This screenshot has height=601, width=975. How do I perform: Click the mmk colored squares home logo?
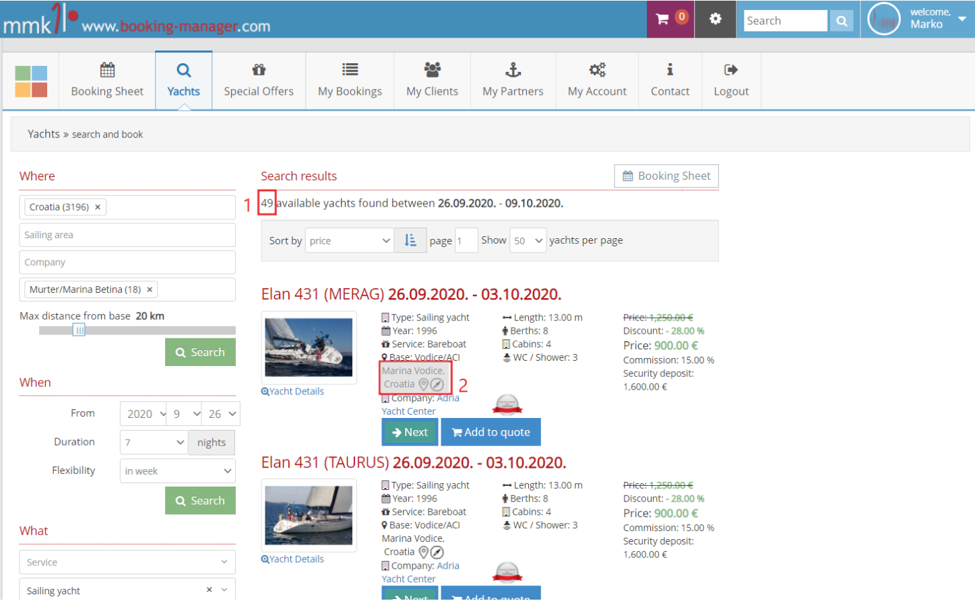[x=31, y=81]
